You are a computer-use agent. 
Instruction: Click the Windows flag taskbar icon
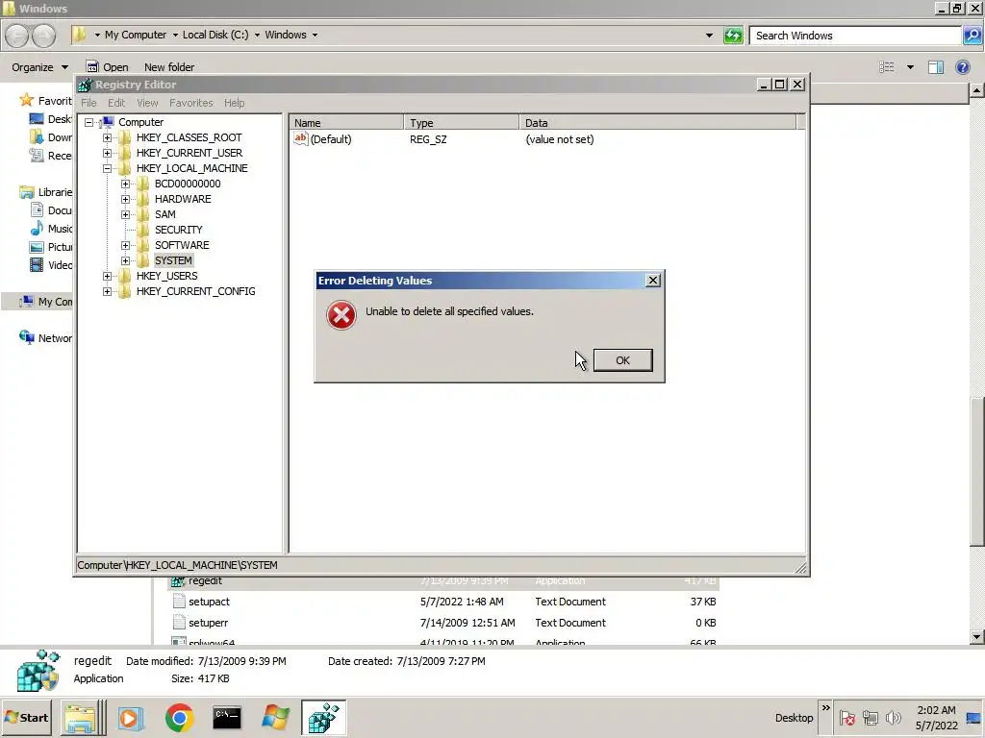(x=276, y=717)
